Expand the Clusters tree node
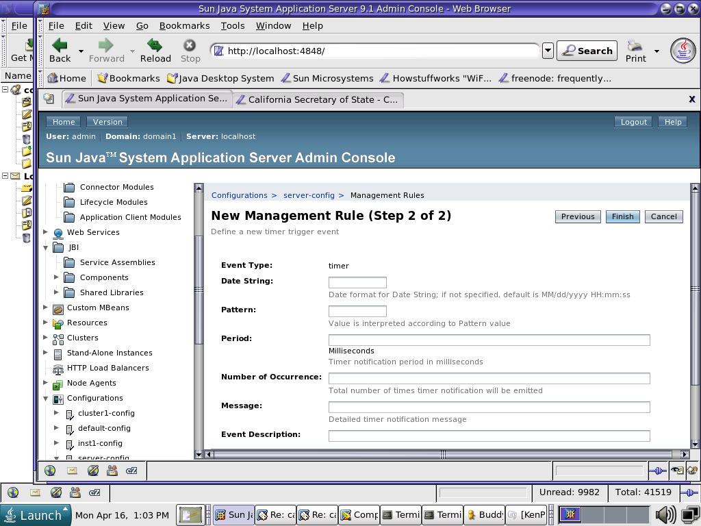The height and width of the screenshot is (526, 701). (x=46, y=338)
